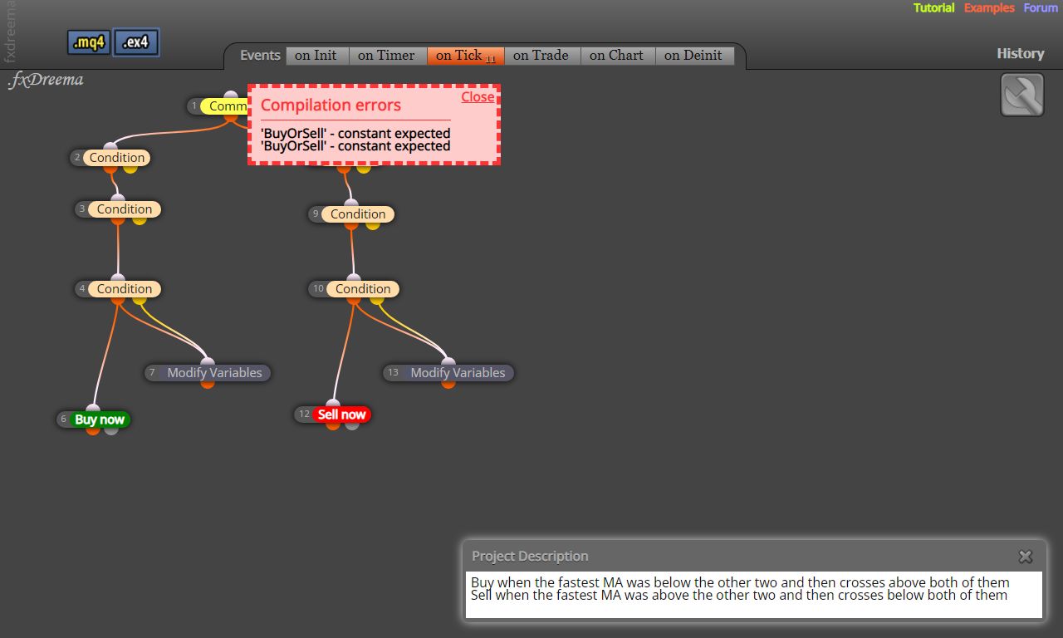The width and height of the screenshot is (1063, 638).
Task: Open the on Trade event tab
Action: tap(541, 56)
